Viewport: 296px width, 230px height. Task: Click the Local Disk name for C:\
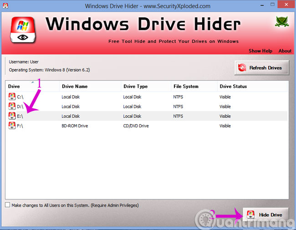71,97
